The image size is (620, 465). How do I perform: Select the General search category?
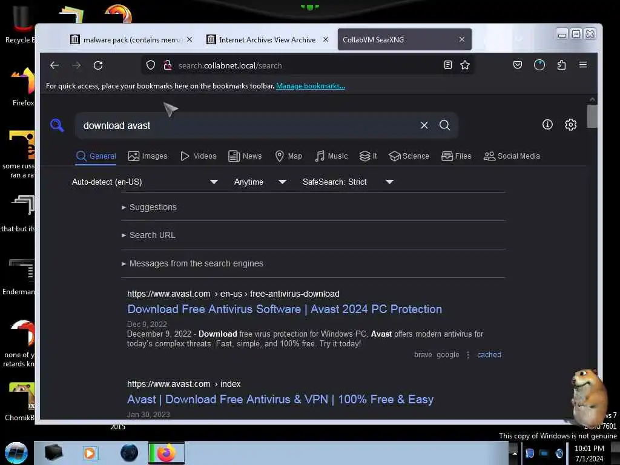coord(96,156)
